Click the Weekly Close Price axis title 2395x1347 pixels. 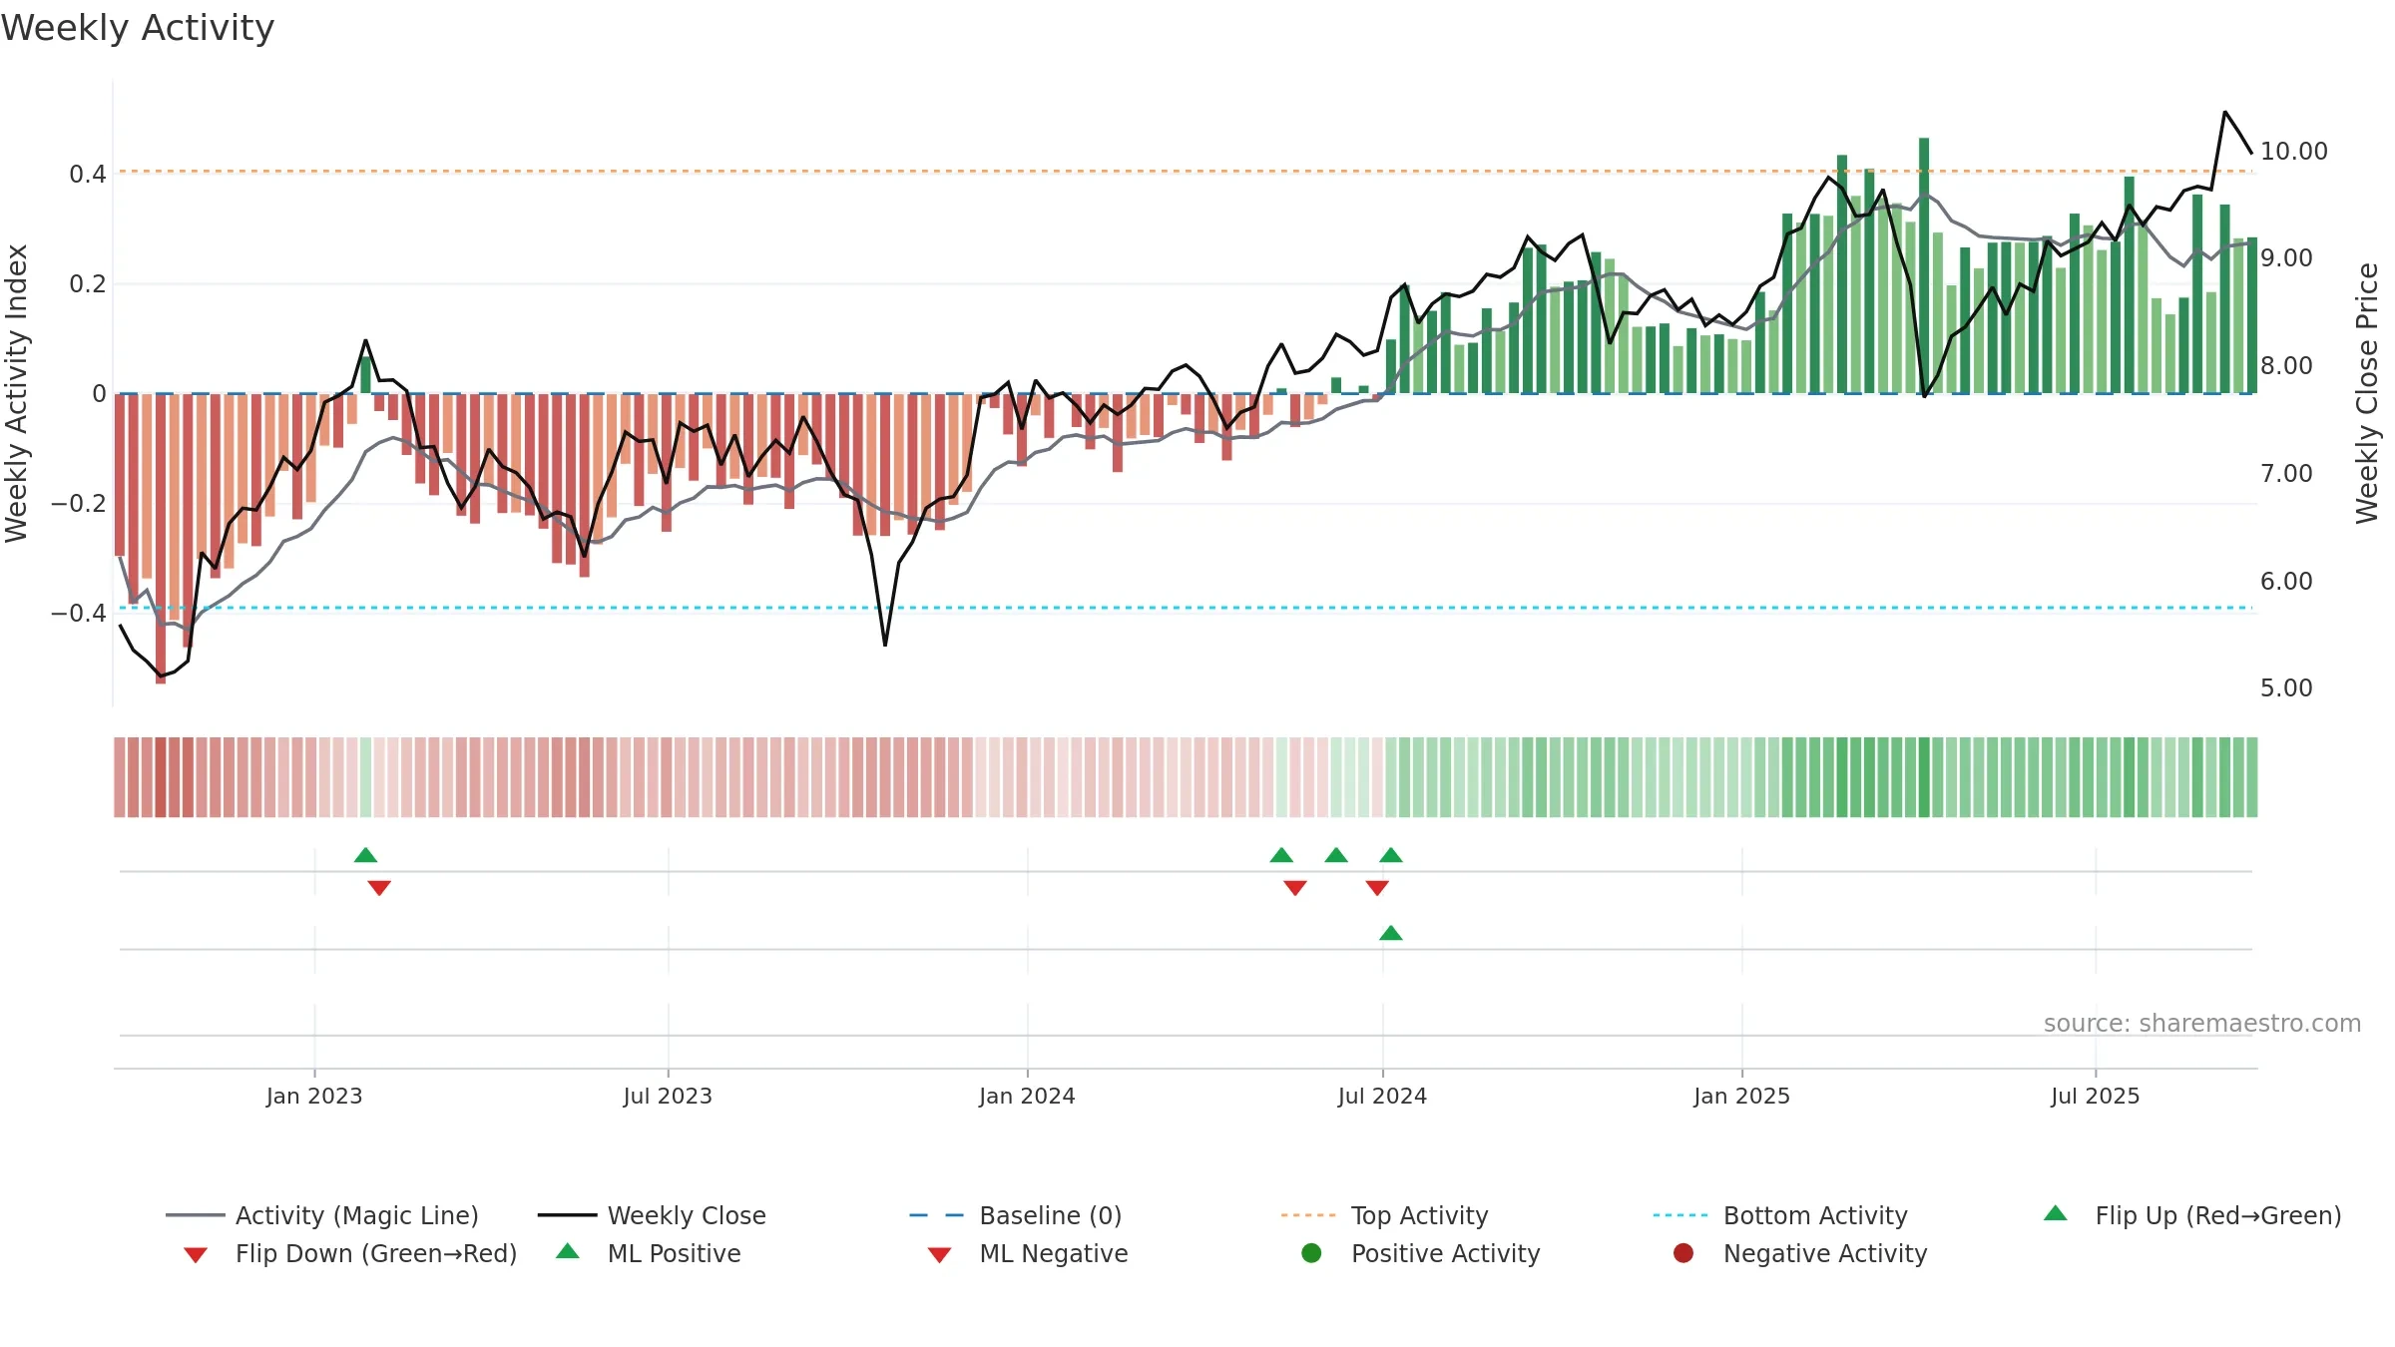tap(2367, 393)
